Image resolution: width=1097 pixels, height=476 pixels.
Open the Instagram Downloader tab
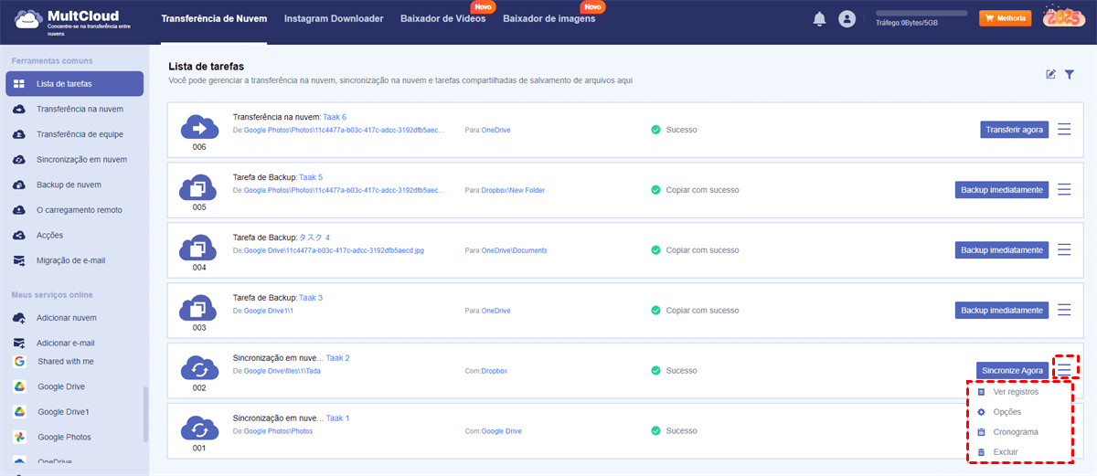click(334, 18)
